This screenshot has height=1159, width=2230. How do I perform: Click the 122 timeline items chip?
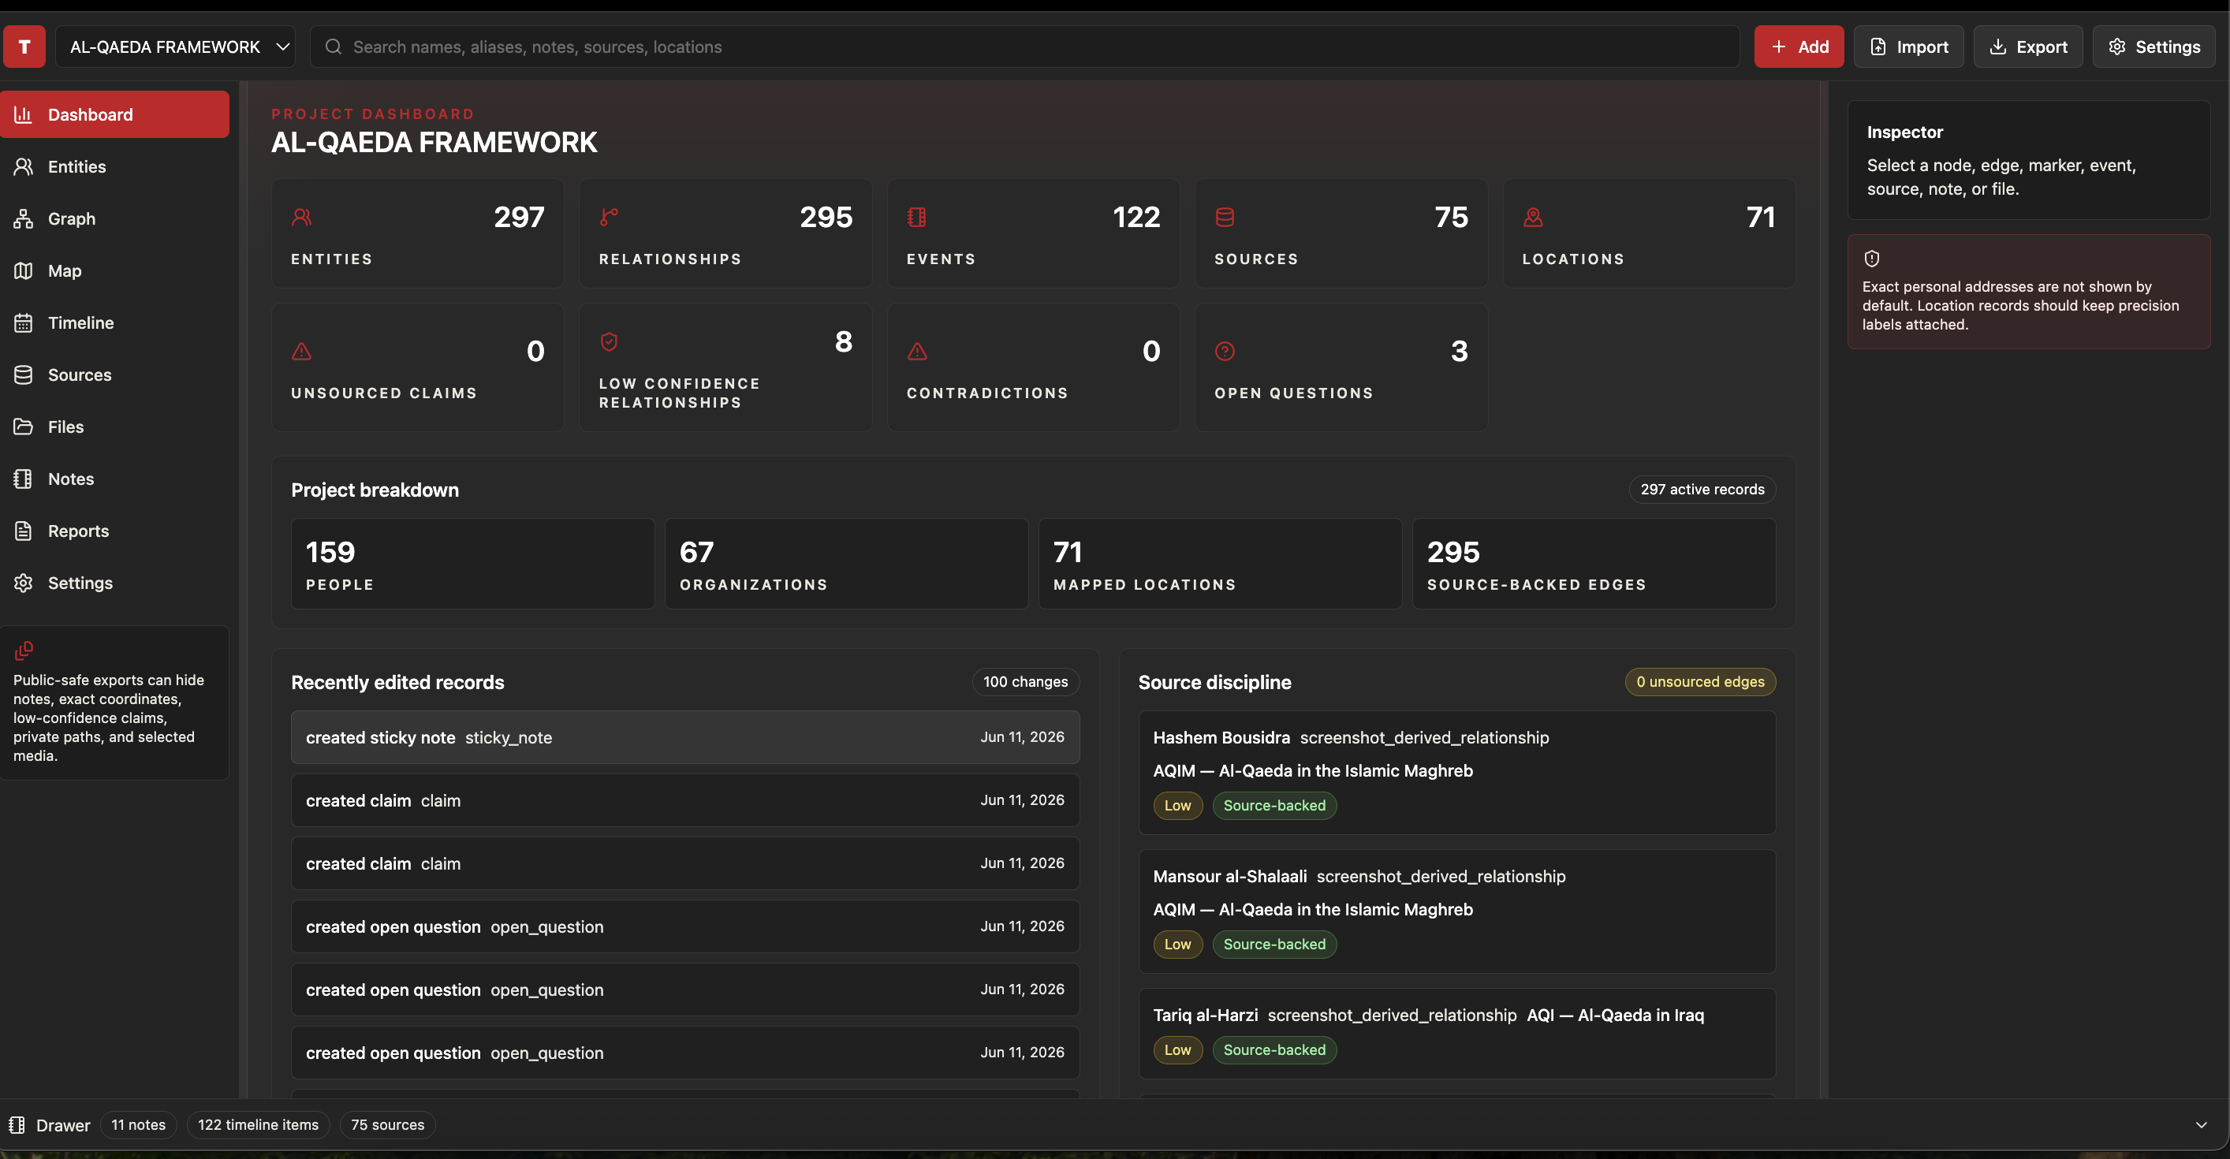pos(258,1124)
